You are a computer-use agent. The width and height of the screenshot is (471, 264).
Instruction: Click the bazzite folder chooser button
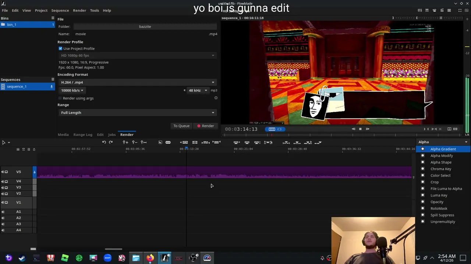coord(145,26)
